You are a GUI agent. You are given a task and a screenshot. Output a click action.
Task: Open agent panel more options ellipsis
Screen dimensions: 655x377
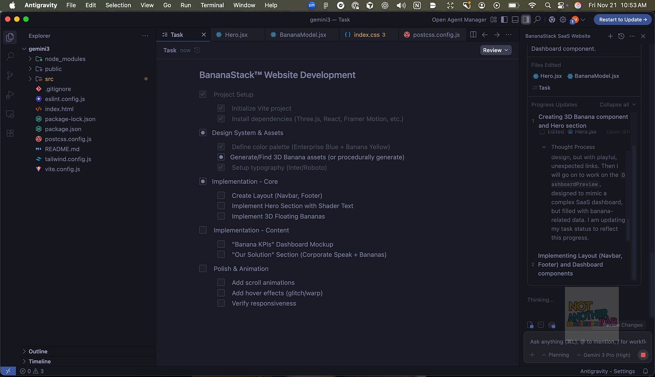click(633, 36)
